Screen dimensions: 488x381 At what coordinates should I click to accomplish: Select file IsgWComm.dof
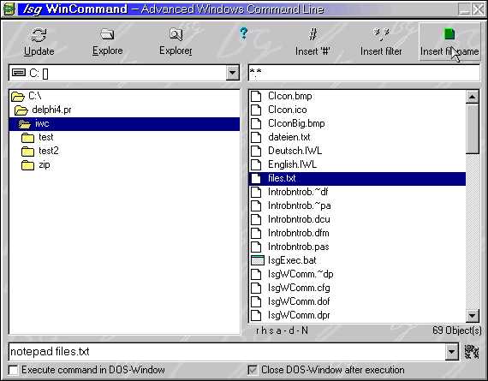point(357,301)
